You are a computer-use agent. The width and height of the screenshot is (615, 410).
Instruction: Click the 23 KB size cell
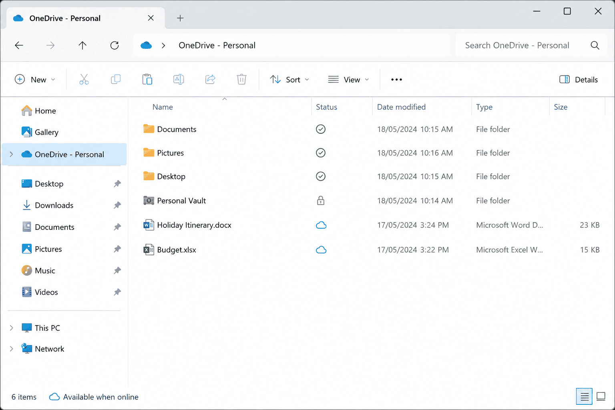[x=589, y=225]
